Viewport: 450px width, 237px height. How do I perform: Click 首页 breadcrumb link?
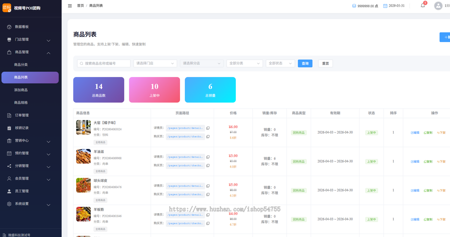[80, 6]
